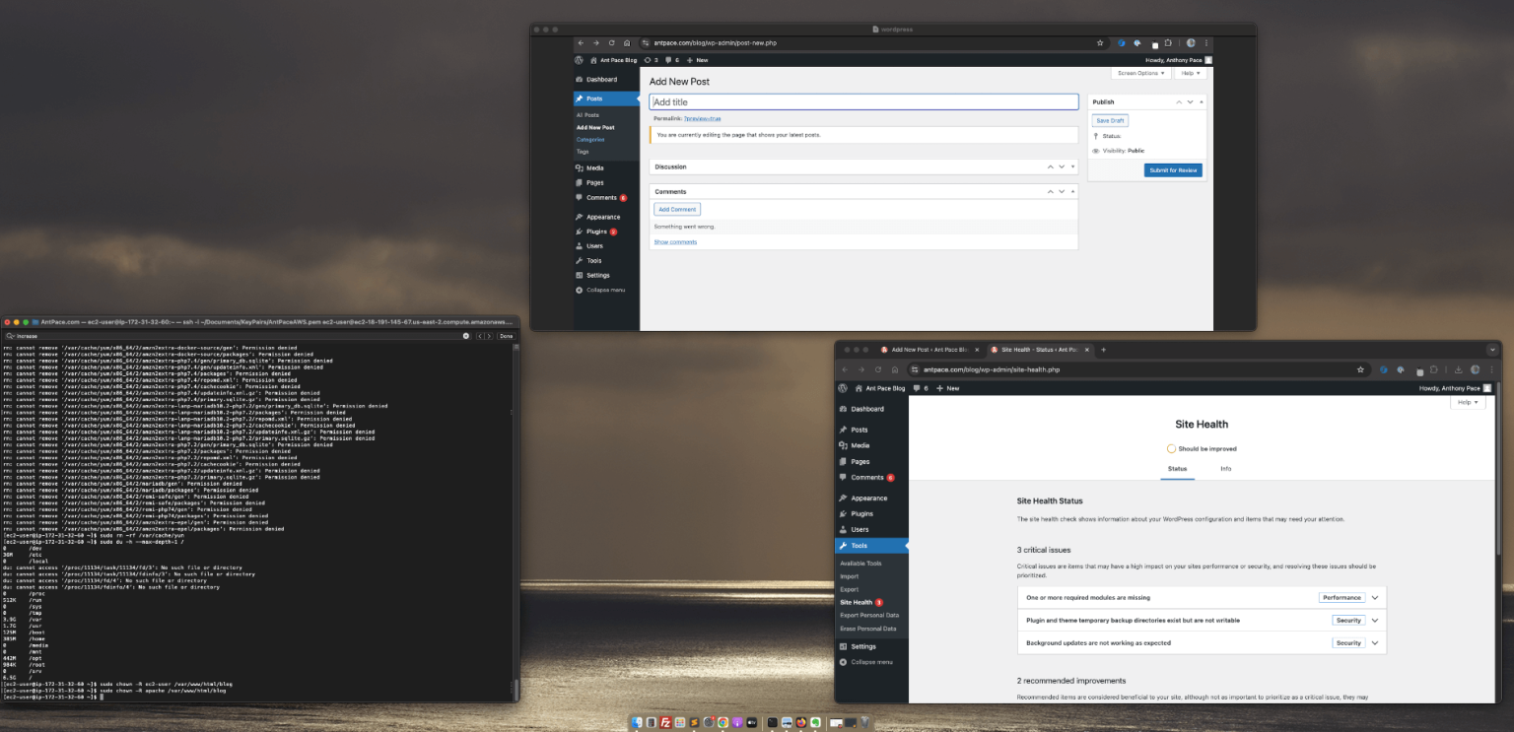
Task: Launch FileZilla from the dock
Action: (665, 722)
